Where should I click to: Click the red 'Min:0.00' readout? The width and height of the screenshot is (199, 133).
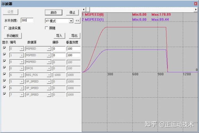(x=139, y=14)
